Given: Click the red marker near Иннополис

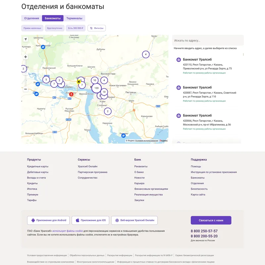Looking at the screenshot, I should 71,94.
